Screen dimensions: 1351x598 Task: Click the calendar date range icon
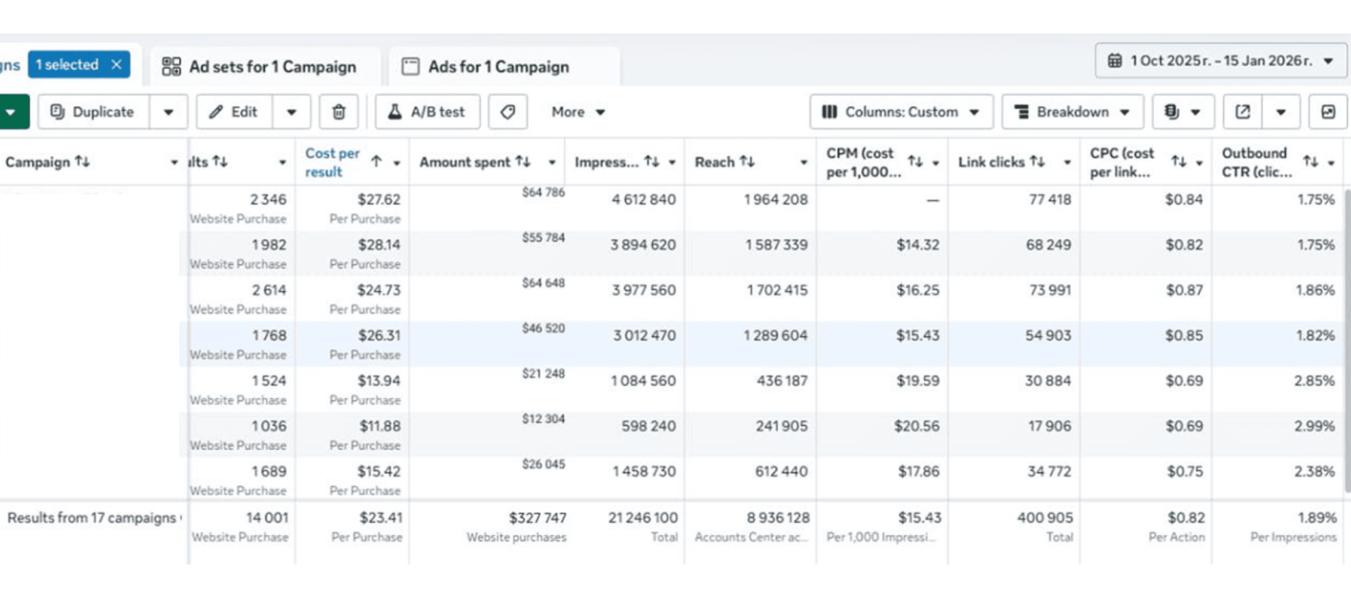point(1114,61)
